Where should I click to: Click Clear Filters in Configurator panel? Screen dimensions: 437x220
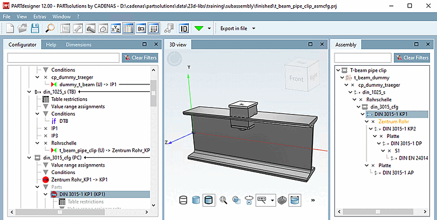(140, 58)
